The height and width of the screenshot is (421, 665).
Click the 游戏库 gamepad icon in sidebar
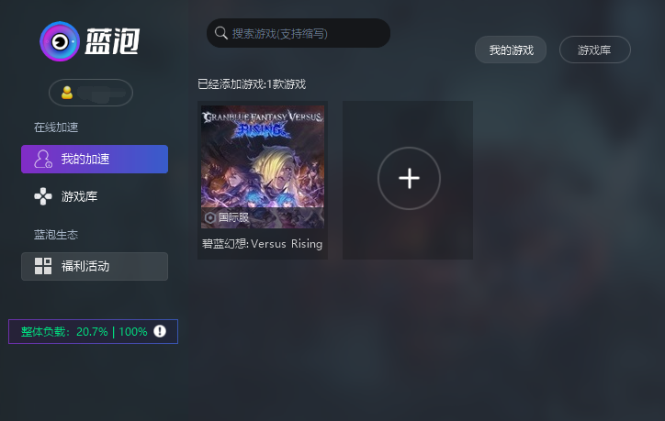pyautogui.click(x=43, y=196)
